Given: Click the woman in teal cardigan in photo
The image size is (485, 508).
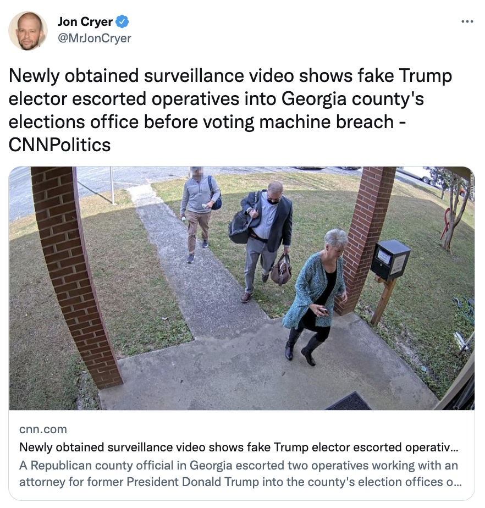Looking at the screenshot, I should [x=315, y=296].
